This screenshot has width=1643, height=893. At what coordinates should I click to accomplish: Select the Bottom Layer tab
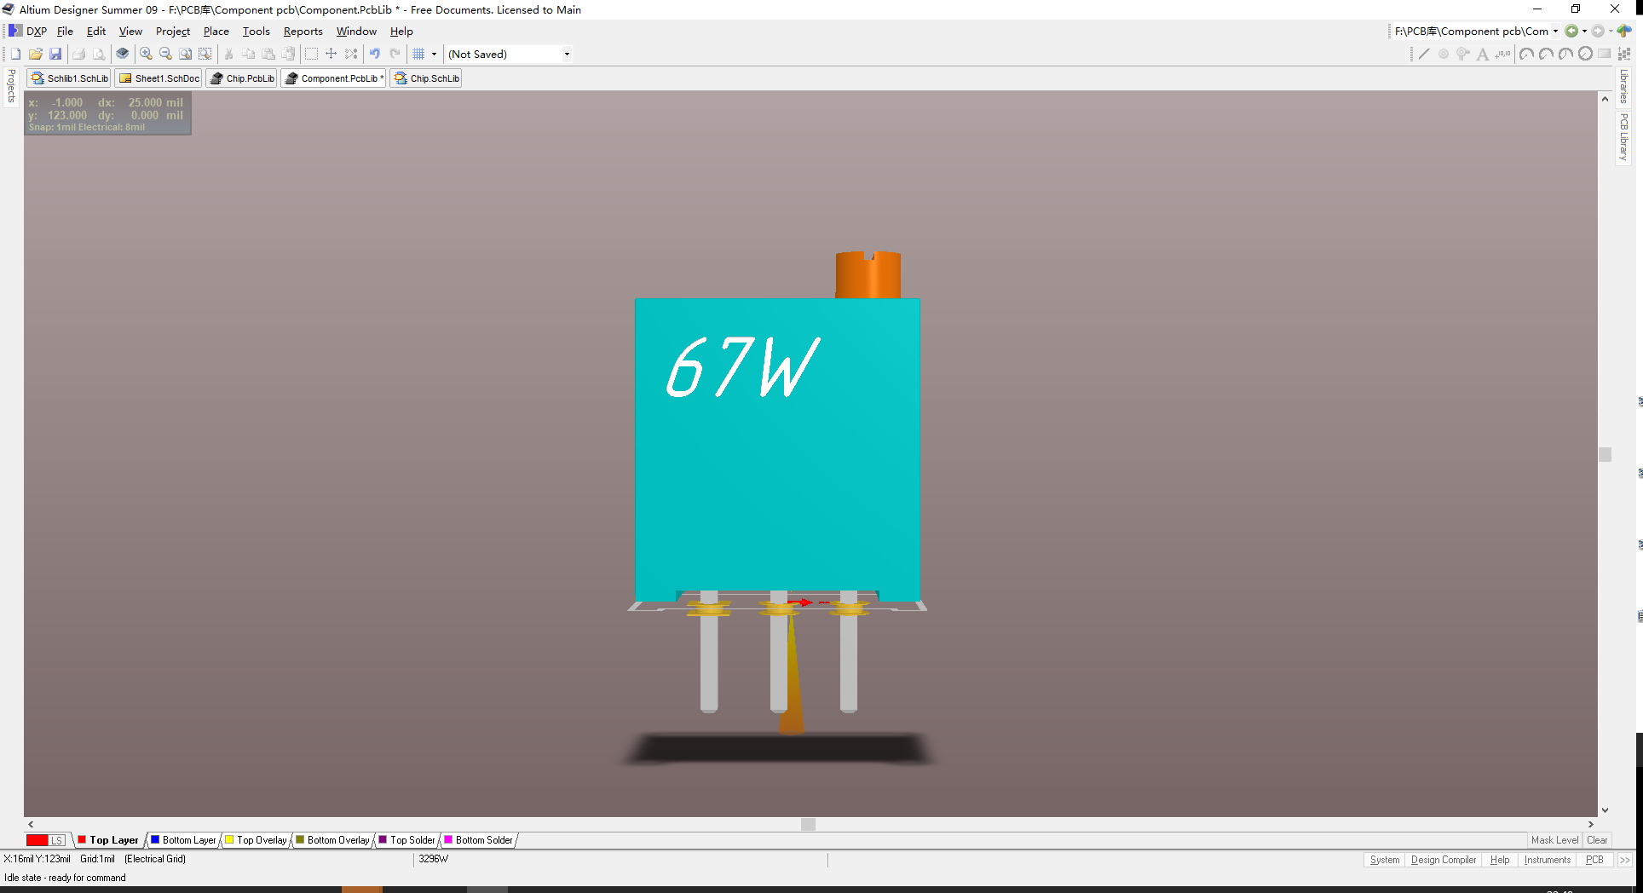click(183, 840)
